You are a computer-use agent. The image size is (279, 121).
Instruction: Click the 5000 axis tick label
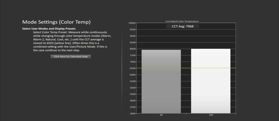(x=132, y=88)
